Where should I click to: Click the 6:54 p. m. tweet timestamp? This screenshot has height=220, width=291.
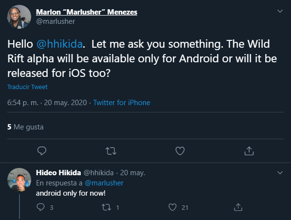tap(23, 103)
